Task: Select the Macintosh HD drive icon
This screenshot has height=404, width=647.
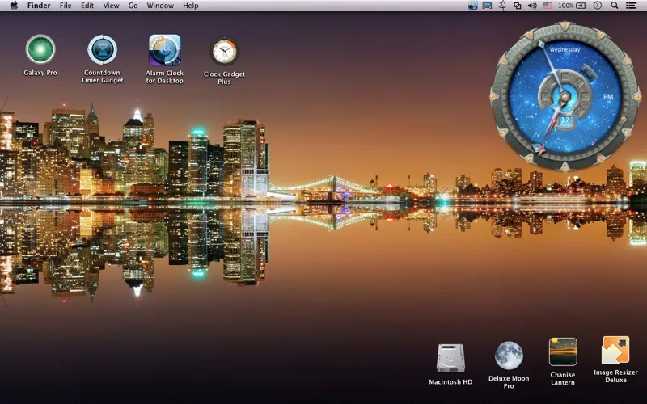Action: pos(450,358)
